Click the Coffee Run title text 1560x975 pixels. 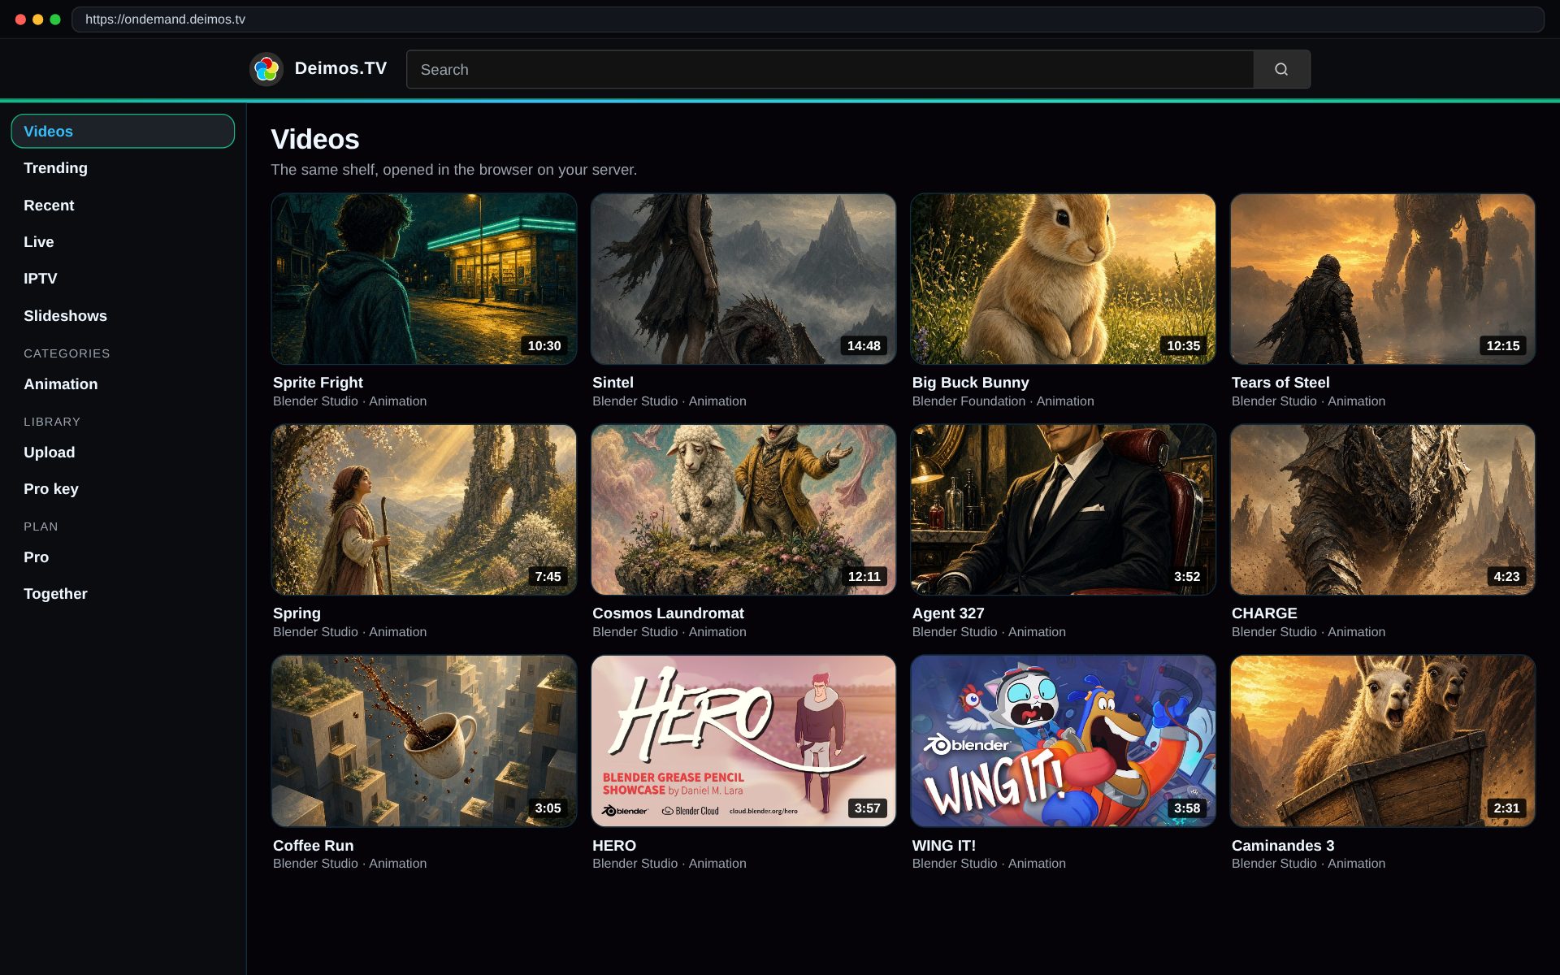314,845
